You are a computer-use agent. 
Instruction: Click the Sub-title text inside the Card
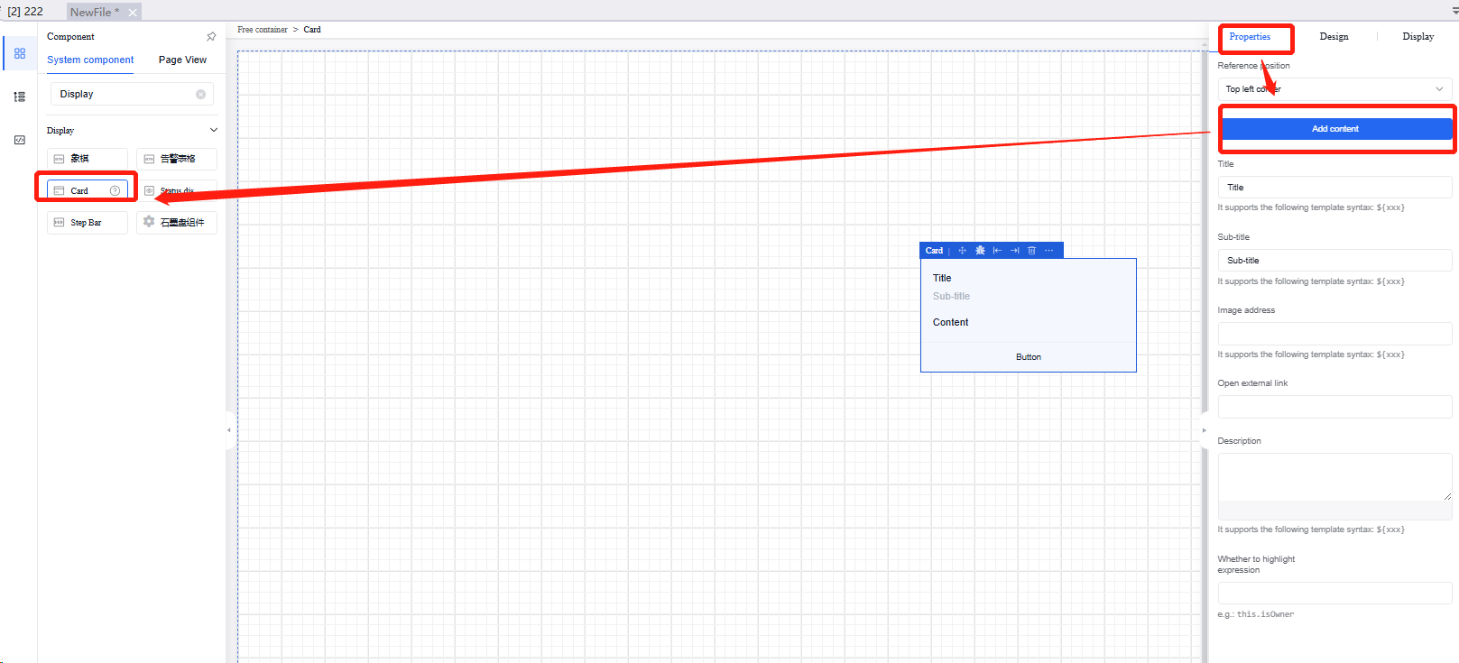(x=951, y=296)
